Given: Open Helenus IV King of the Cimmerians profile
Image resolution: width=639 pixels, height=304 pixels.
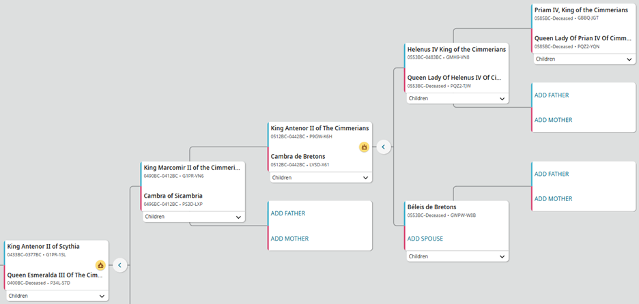Looking at the screenshot, I should tap(457, 50).
